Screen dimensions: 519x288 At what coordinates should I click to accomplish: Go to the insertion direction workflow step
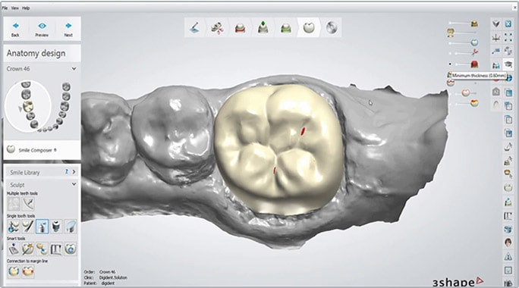263,27
